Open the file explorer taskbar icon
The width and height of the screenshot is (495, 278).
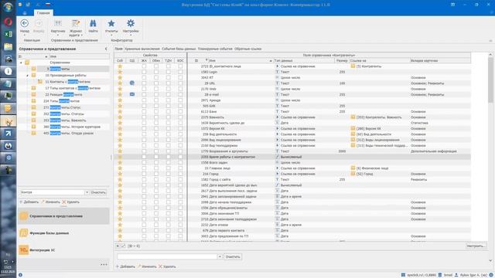[9, 46]
